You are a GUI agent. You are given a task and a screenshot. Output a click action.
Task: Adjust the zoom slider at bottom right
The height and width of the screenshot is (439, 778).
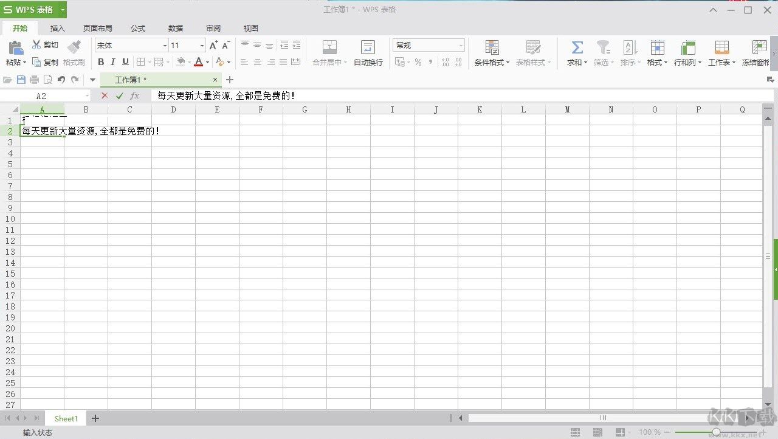click(715, 432)
